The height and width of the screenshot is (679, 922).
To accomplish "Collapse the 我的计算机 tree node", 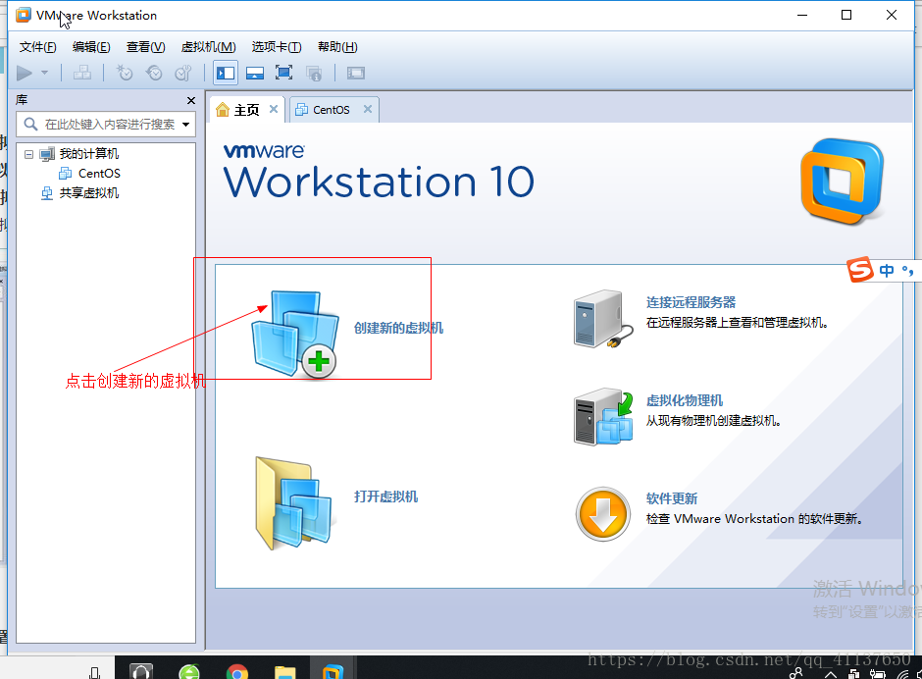I will [x=28, y=154].
